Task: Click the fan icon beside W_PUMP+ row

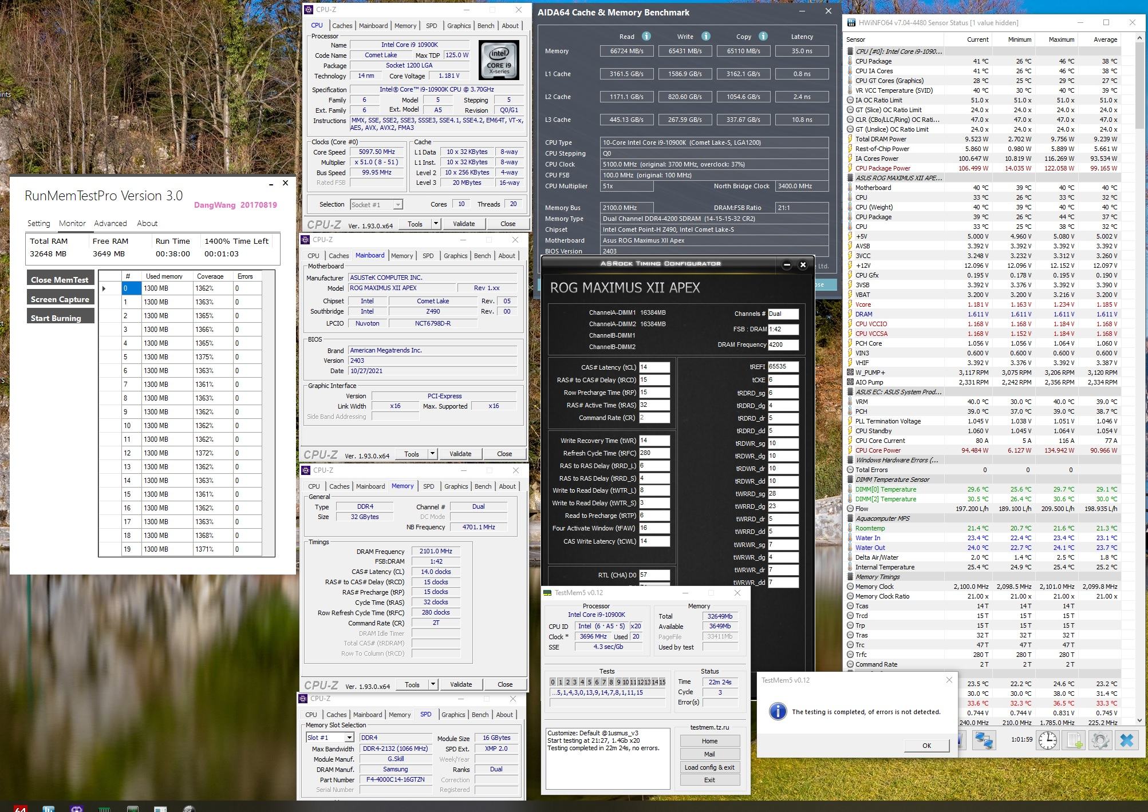Action: point(850,373)
